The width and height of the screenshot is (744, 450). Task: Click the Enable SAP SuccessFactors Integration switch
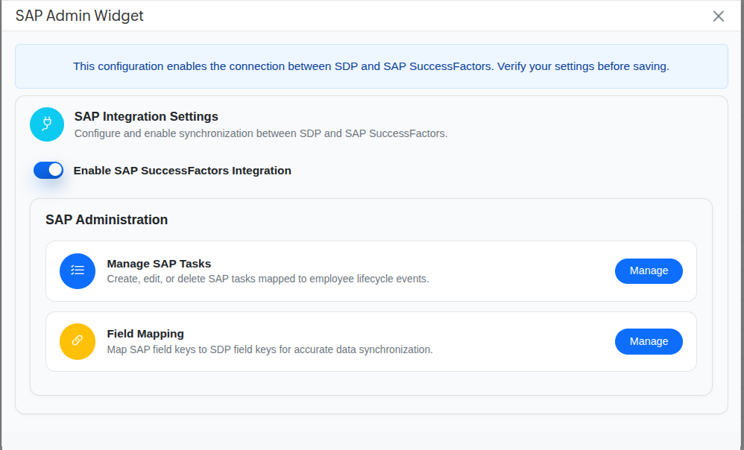coord(48,170)
